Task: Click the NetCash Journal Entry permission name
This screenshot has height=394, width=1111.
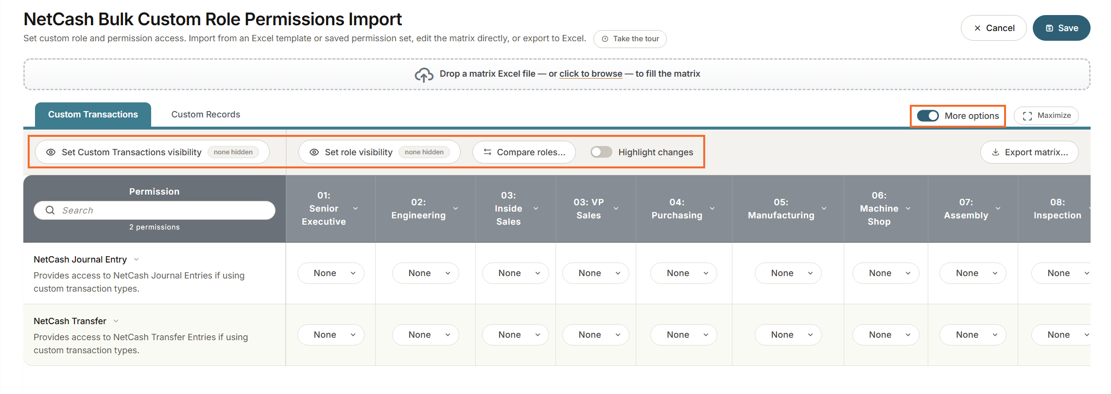Action: tap(80, 260)
